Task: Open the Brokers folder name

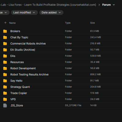Action: (15, 31)
